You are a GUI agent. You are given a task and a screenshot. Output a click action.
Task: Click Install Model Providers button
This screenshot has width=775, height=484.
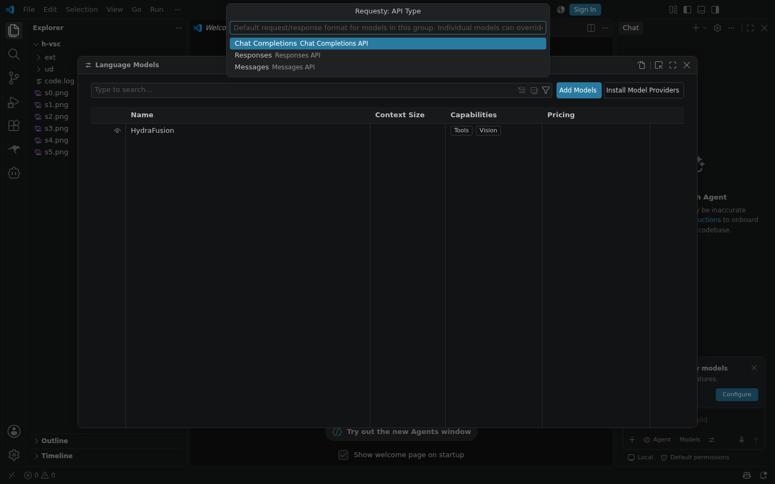(643, 90)
